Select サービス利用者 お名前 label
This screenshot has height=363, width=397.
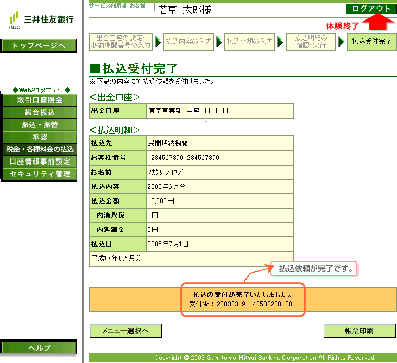coord(117,6)
